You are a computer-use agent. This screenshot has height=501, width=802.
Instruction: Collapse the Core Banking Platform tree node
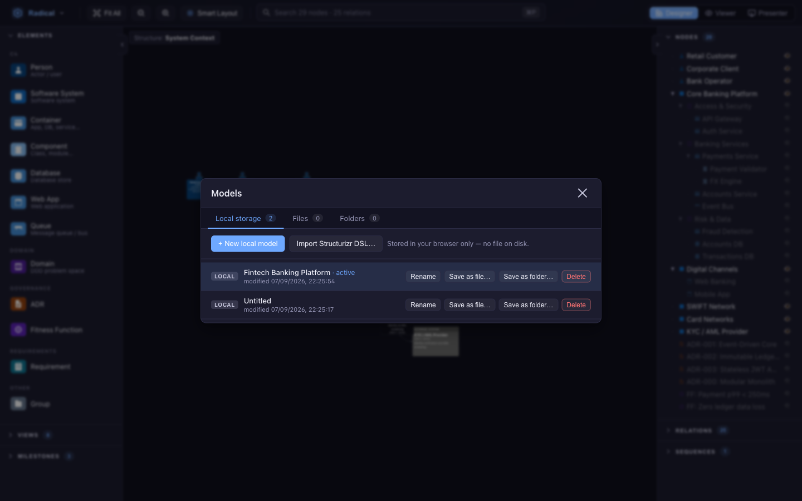click(x=673, y=94)
